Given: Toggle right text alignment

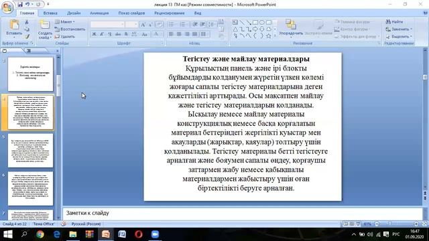Looking at the screenshot, I should coord(187,34).
